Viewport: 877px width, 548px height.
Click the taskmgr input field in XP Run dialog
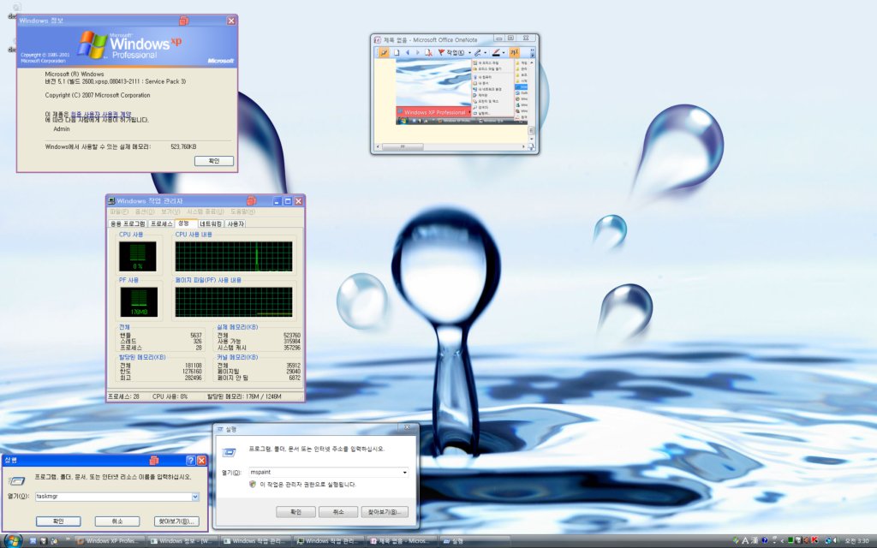(x=114, y=497)
